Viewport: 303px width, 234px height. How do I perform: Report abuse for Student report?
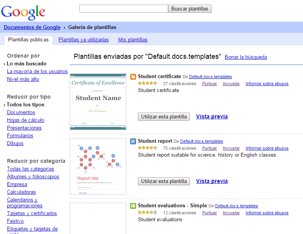pos(267,148)
